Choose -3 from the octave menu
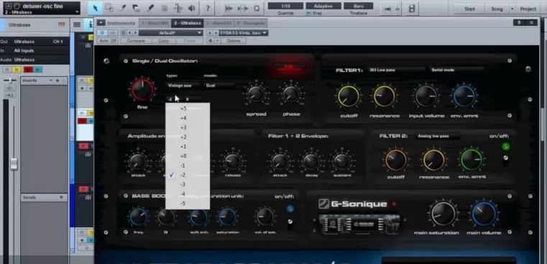 [188, 184]
